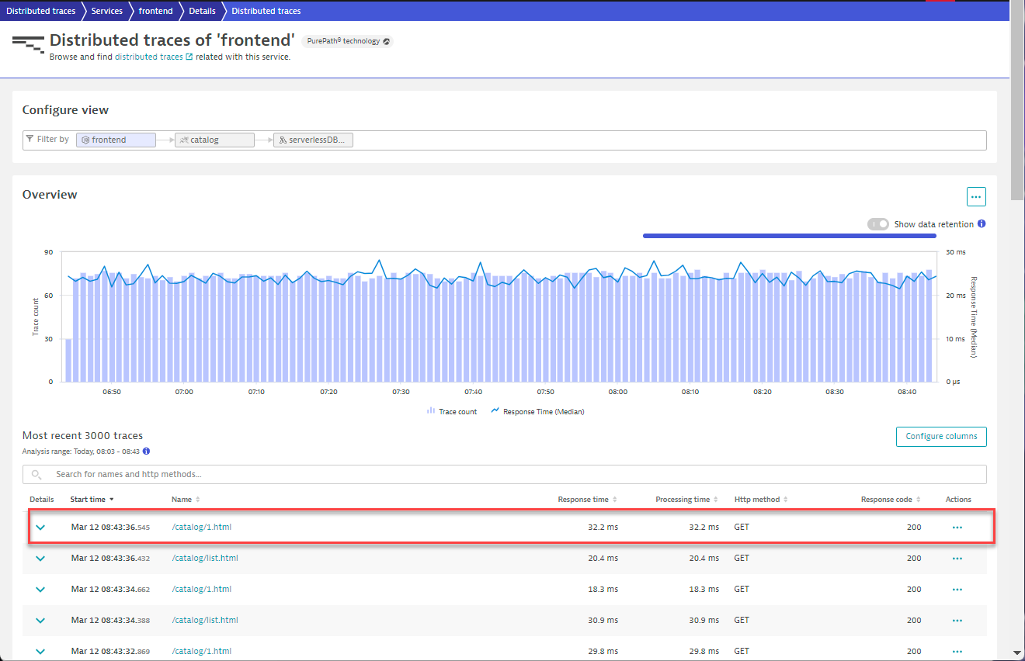Click the blue timeframe selection bar above chart

pos(789,236)
